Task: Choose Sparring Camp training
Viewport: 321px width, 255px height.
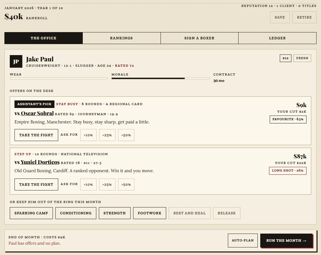Action: [31, 213]
